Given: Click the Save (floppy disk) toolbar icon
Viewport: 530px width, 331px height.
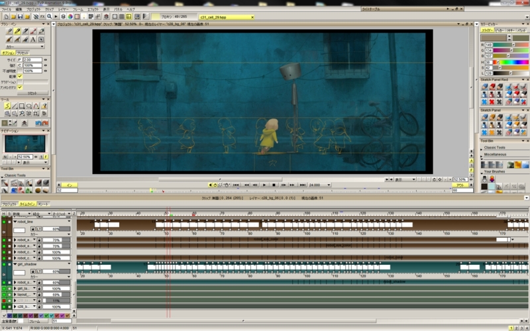Looking at the screenshot, I should 21,17.
